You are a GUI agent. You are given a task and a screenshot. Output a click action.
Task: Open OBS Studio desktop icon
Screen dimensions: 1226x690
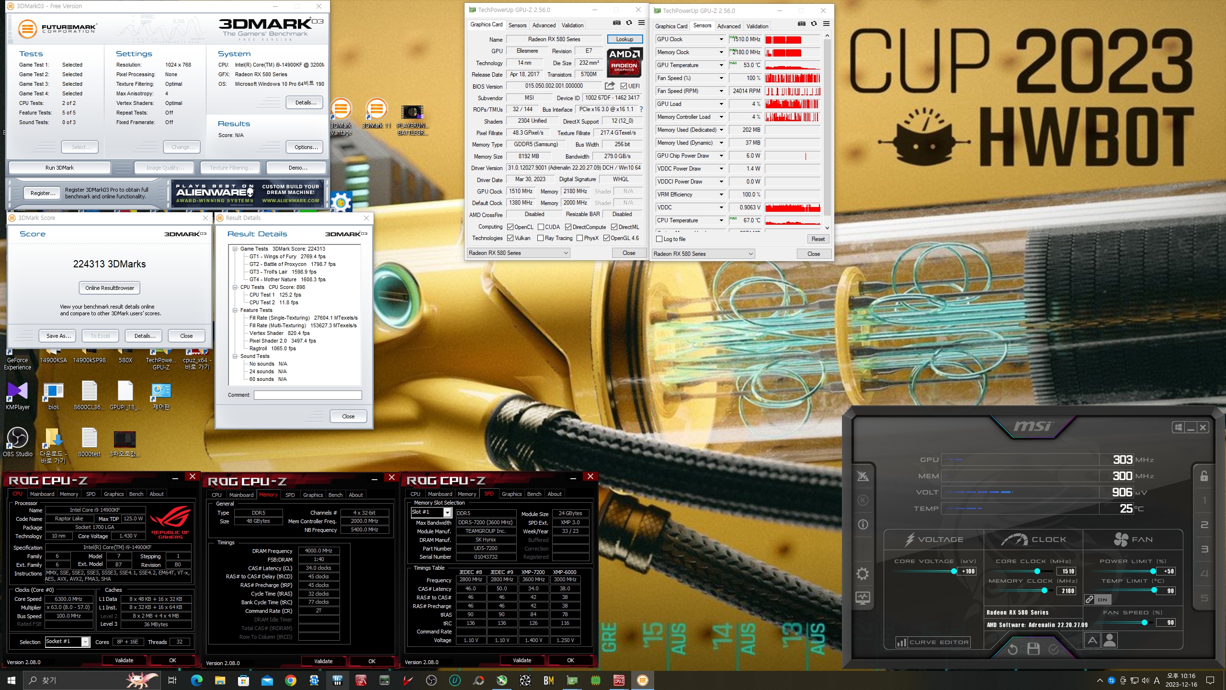[18, 442]
